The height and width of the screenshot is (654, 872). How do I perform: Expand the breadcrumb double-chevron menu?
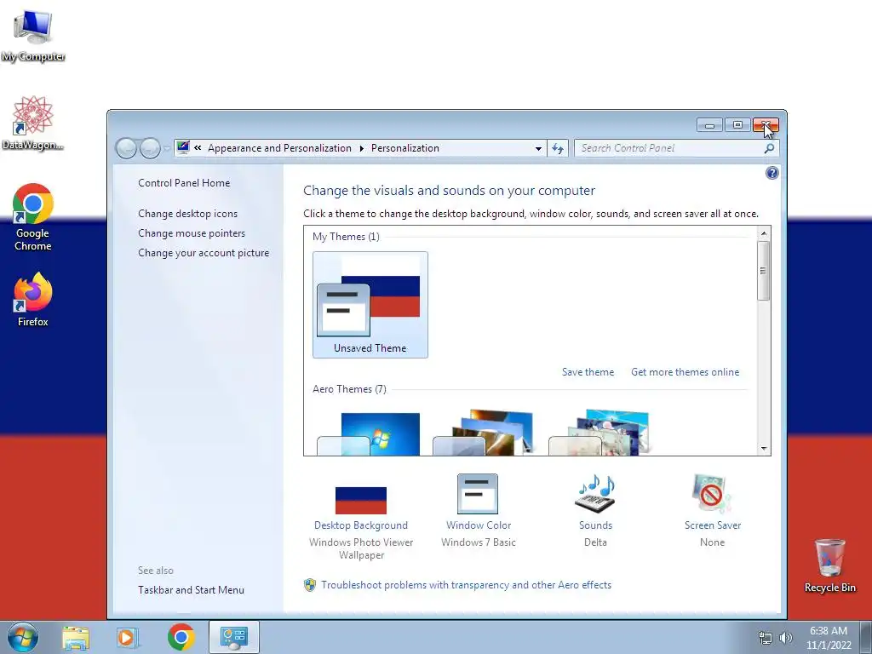pyautogui.click(x=198, y=148)
